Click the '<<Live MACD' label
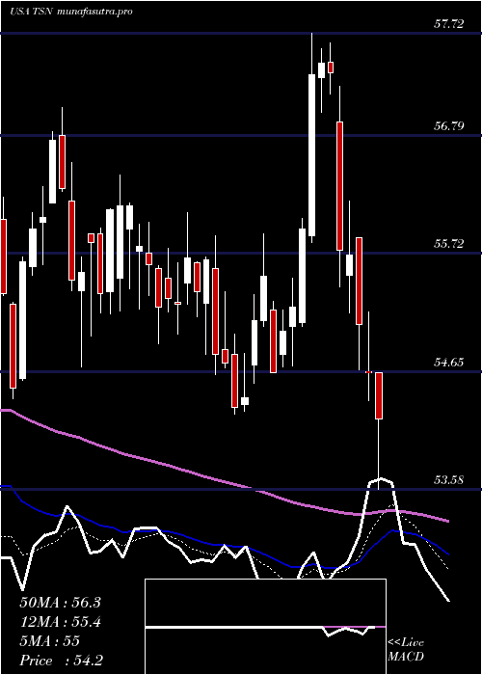The image size is (482, 675). click(406, 650)
